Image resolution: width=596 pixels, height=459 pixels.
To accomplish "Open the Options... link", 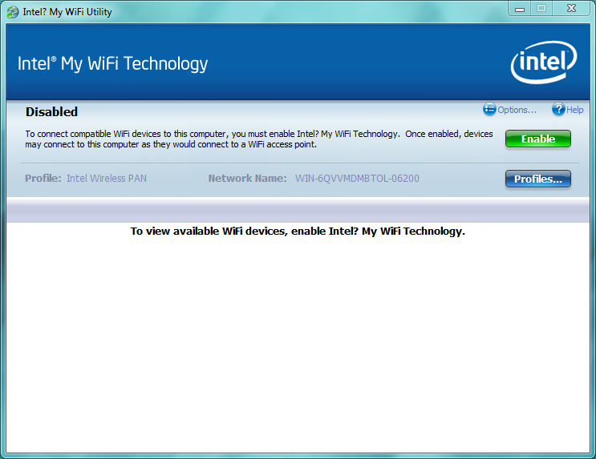I will (517, 110).
